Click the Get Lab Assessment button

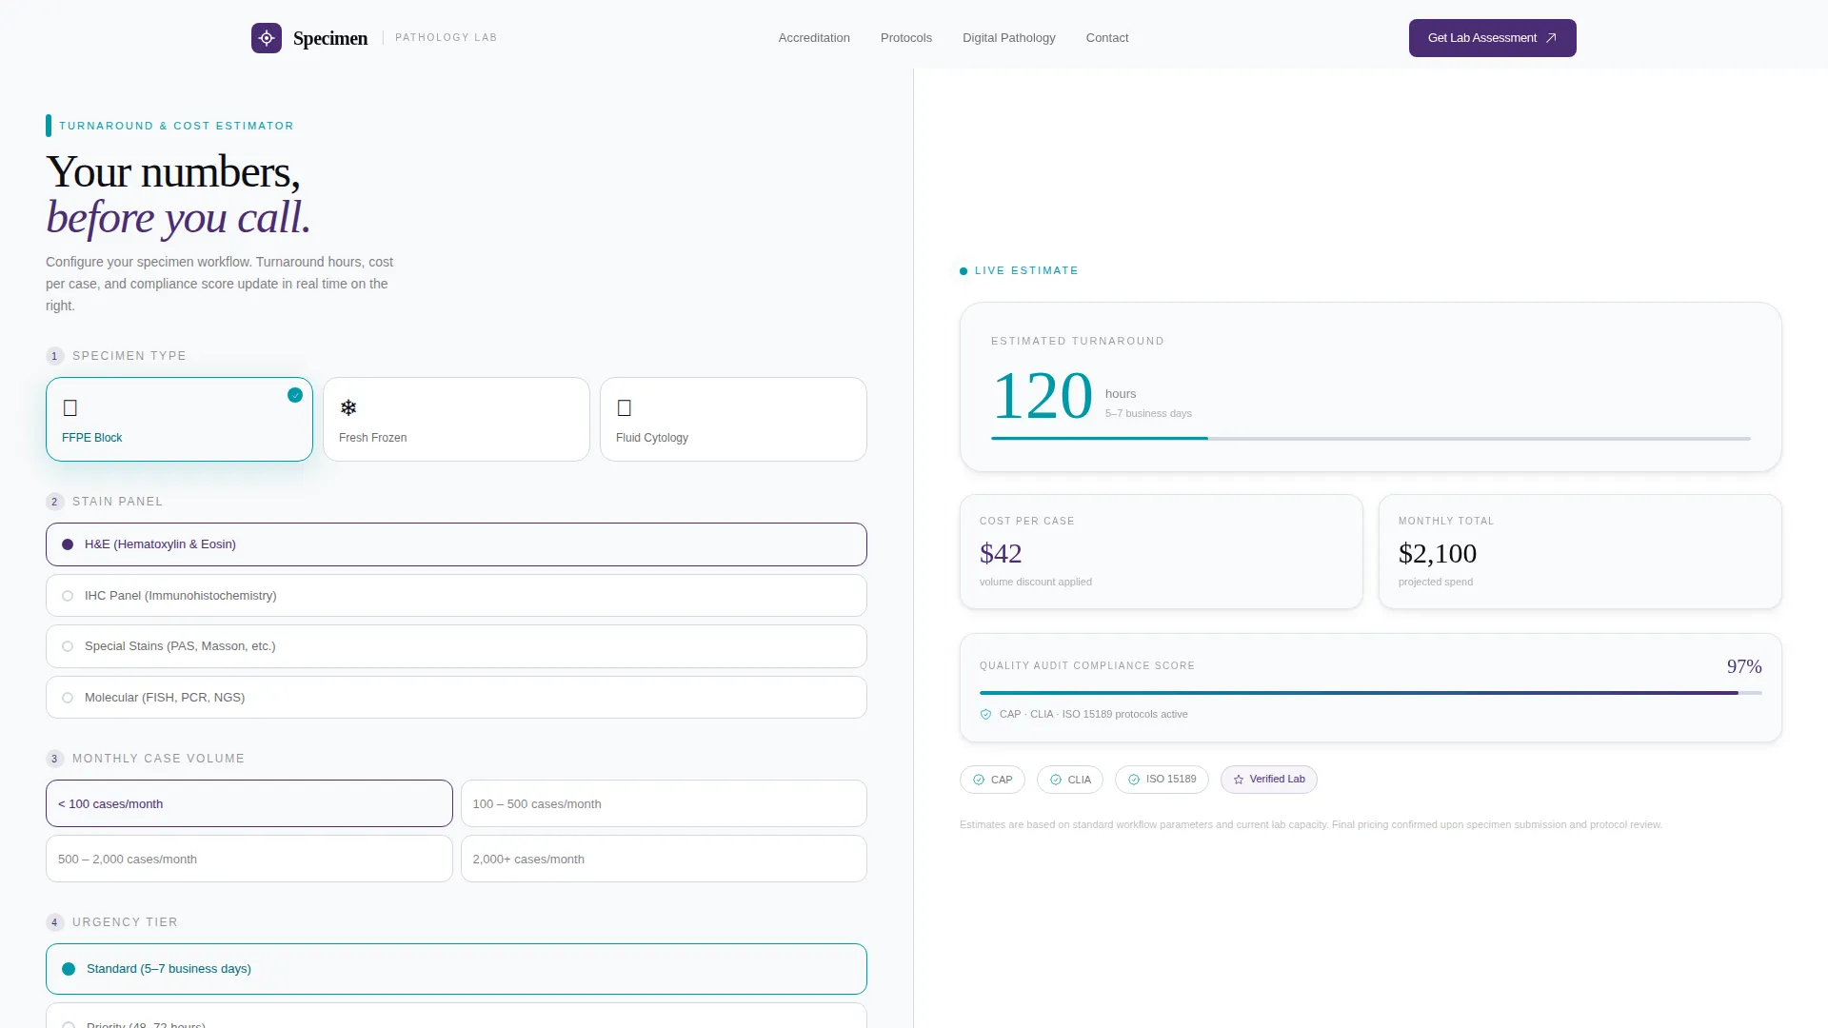click(x=1493, y=38)
